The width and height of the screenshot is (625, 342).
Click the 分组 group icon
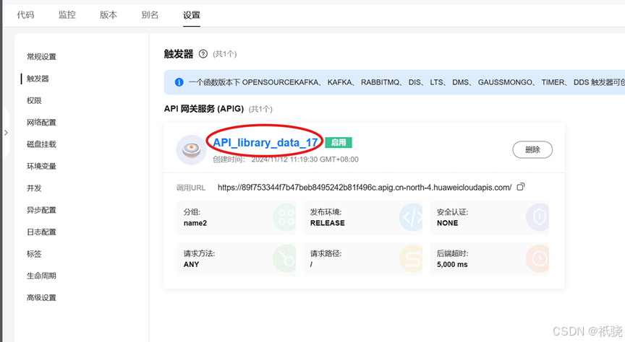[x=286, y=217]
